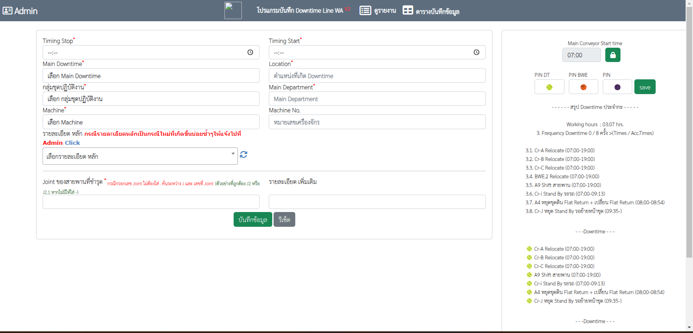Click the Machine No. input field
Image resolution: width=693 pixels, height=333 pixels.
[377, 122]
